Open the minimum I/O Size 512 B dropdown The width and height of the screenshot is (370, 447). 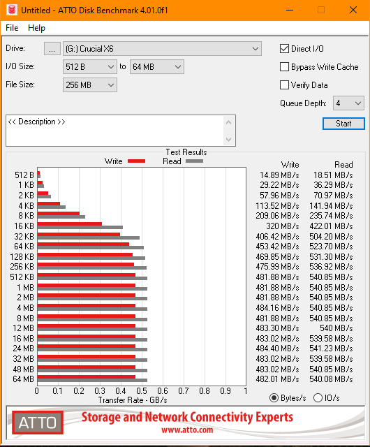point(90,67)
